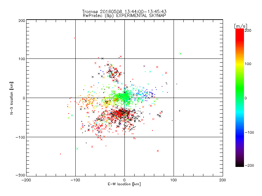This screenshot has height=196, width=262.
Task: Click the y-axis tick label '-200'
Action: [20, 175]
